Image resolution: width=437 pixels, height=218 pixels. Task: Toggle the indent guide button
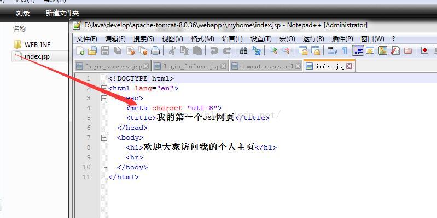[x=358, y=50]
